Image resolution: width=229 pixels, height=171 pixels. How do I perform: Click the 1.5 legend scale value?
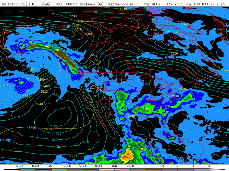point(162,166)
